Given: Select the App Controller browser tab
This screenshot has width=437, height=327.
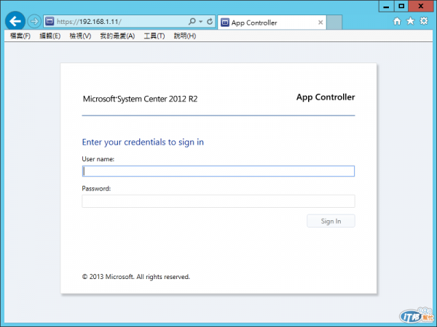Looking at the screenshot, I should click(x=272, y=23).
